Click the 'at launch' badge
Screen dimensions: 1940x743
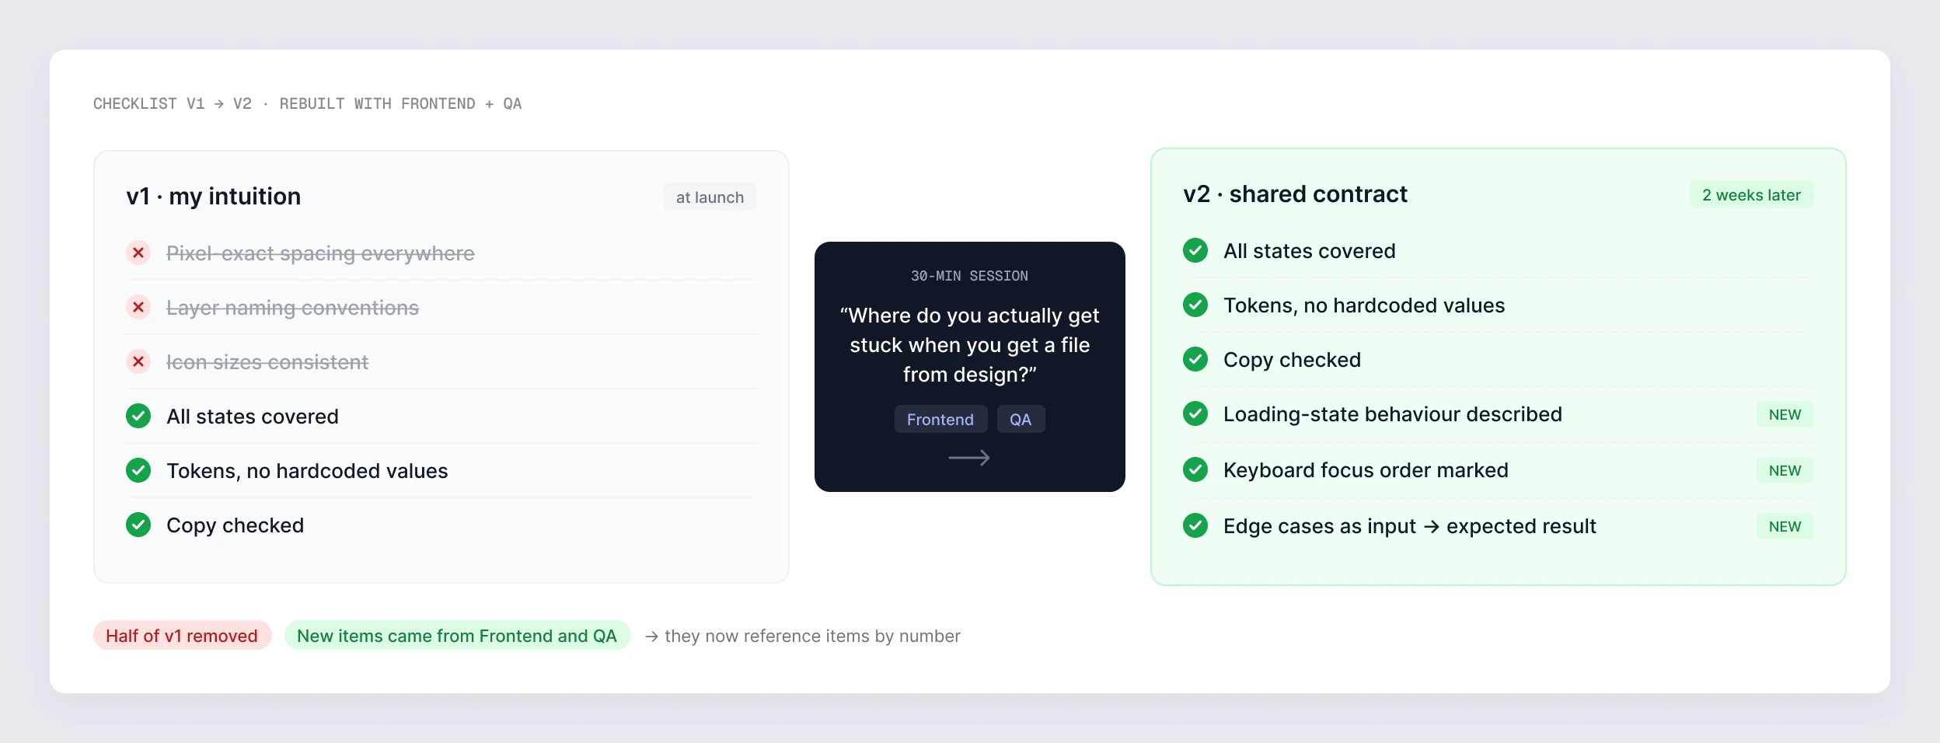(710, 197)
